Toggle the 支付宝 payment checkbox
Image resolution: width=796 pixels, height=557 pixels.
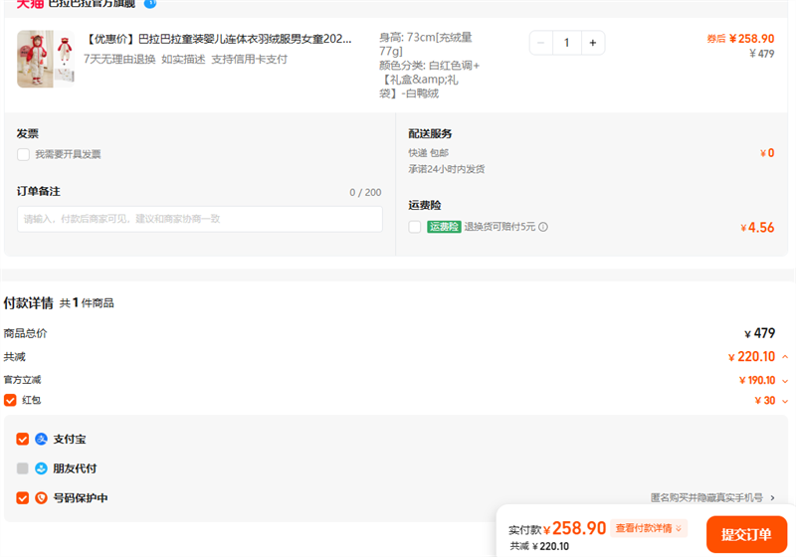(x=23, y=439)
